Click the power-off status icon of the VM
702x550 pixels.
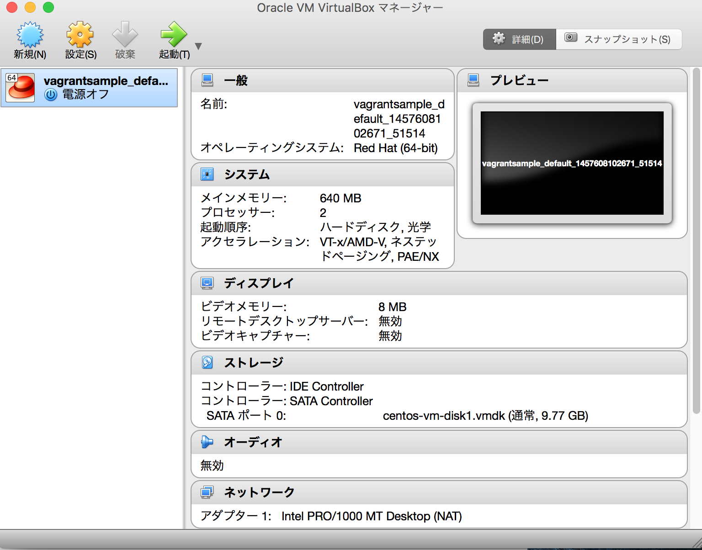(x=50, y=95)
